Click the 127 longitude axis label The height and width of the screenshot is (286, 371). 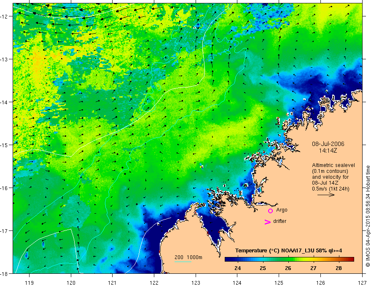tap(362, 283)
